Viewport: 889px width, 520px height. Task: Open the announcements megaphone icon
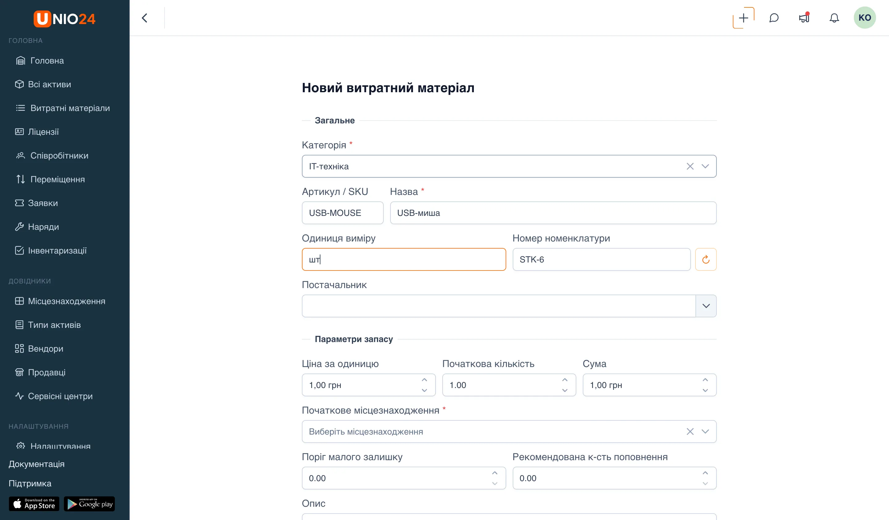click(804, 18)
